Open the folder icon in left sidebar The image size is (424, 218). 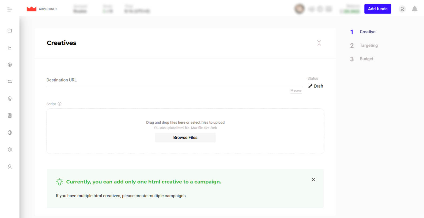(x=10, y=31)
